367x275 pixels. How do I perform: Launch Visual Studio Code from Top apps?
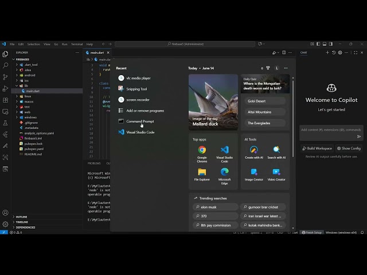224,154
